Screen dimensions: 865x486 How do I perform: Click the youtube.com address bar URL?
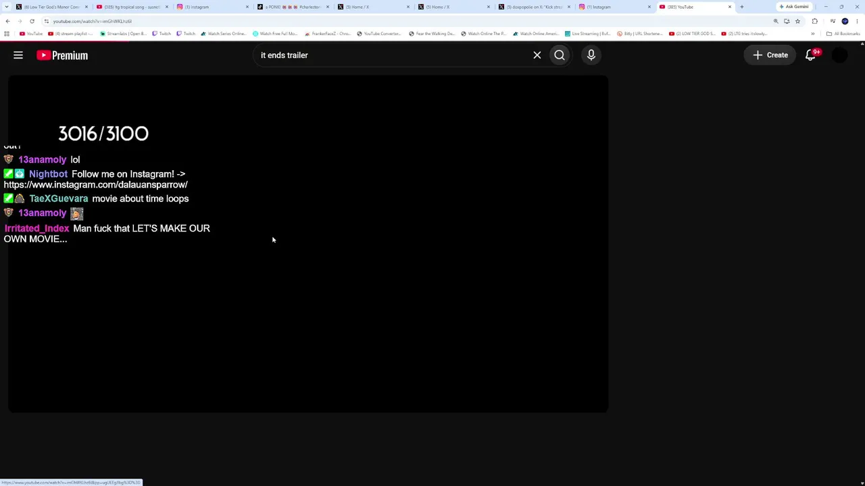click(93, 21)
